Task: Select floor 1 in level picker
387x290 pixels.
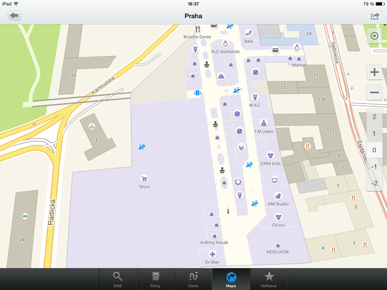Action: (374, 134)
